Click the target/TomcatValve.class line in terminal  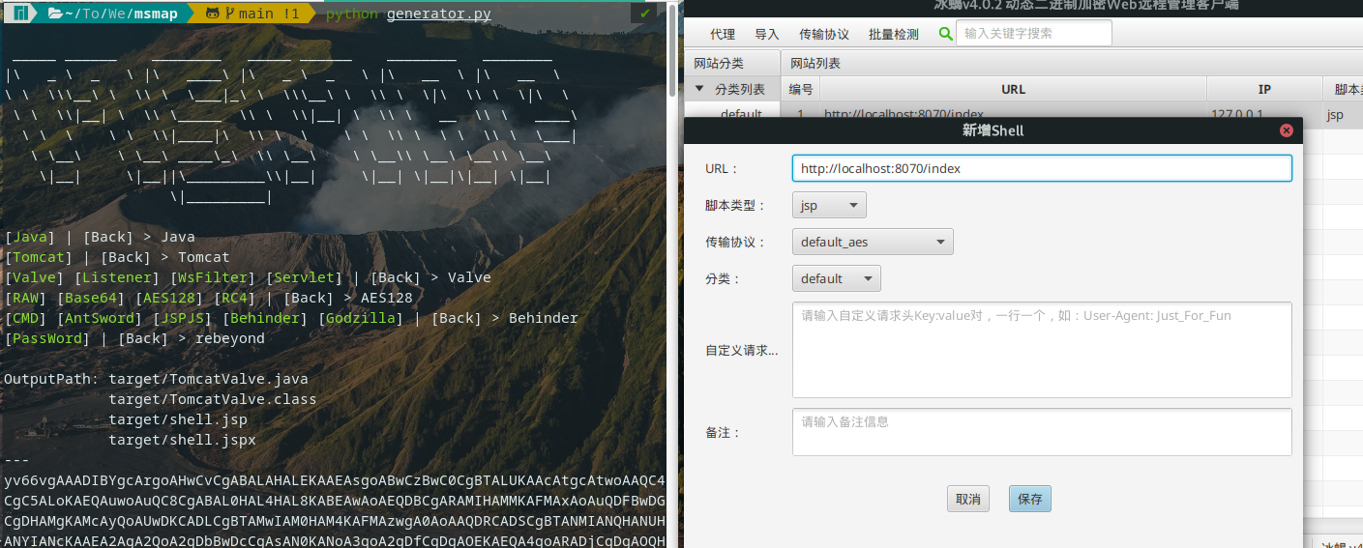click(x=212, y=399)
